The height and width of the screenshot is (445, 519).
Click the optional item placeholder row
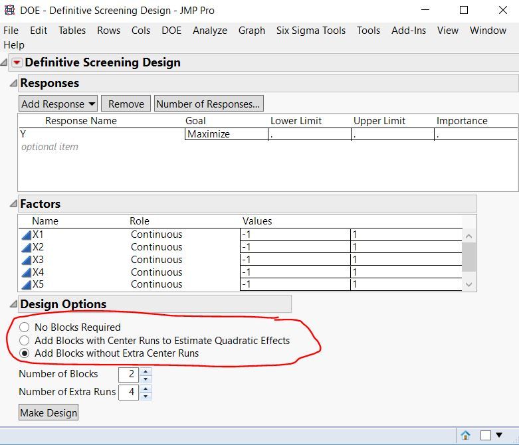(x=50, y=147)
